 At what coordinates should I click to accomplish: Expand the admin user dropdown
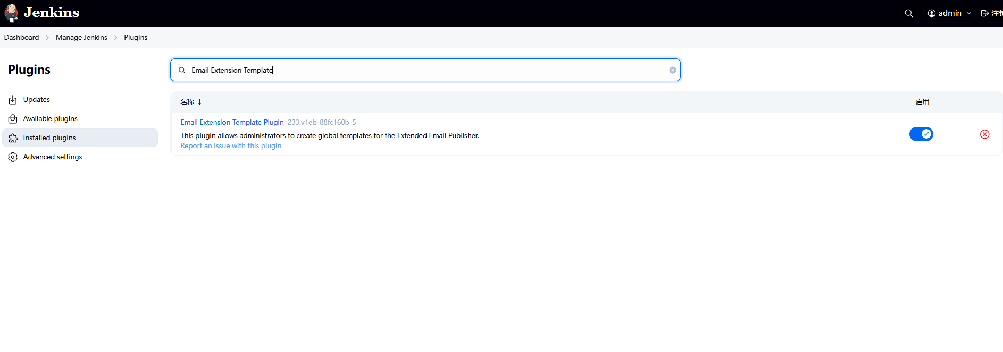[x=969, y=13]
